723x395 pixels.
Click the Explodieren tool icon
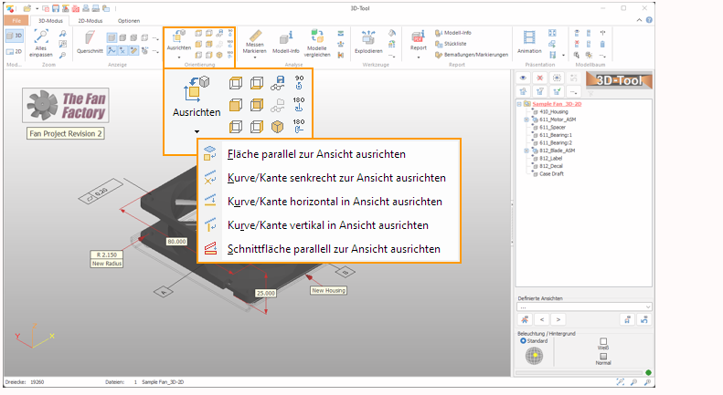tap(370, 40)
